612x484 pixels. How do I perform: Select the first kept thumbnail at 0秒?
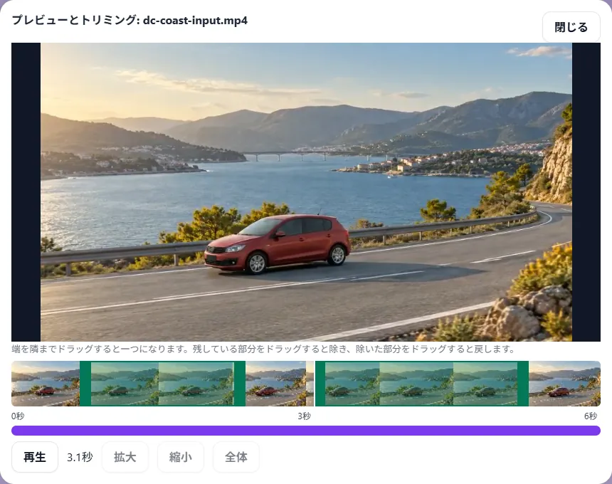[46, 384]
